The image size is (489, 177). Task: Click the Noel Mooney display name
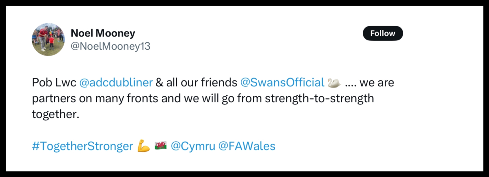click(x=103, y=33)
